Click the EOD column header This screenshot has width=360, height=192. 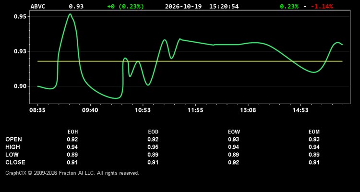(x=153, y=132)
